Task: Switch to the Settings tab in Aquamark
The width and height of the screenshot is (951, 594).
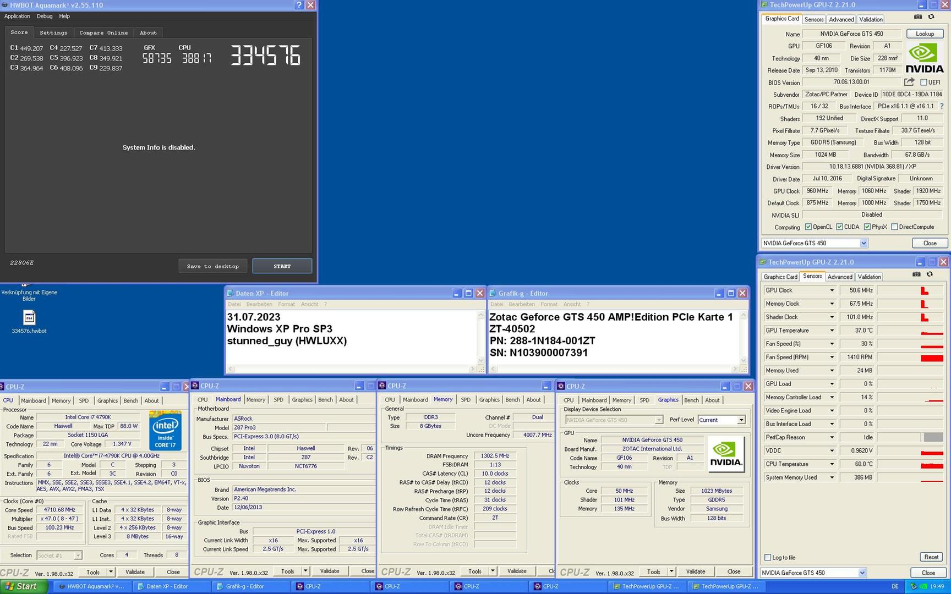Action: pyautogui.click(x=53, y=33)
